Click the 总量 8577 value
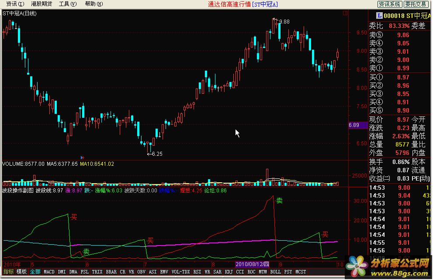 click(x=402, y=144)
